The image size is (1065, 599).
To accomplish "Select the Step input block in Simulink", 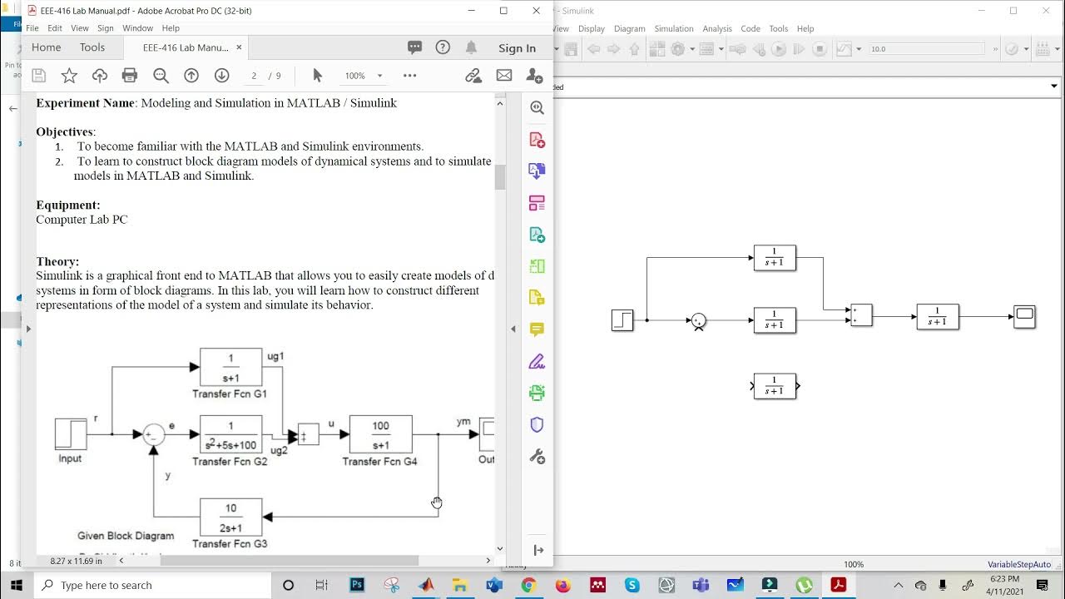I will (x=622, y=319).
